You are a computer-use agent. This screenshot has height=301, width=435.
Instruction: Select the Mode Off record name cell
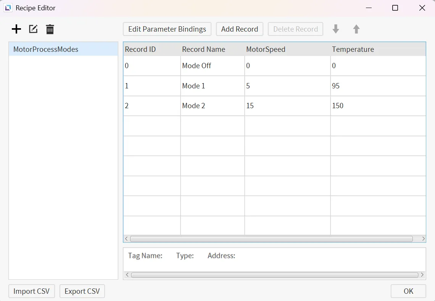pos(212,66)
